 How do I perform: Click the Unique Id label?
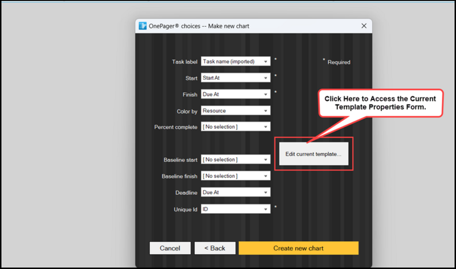pos(185,209)
